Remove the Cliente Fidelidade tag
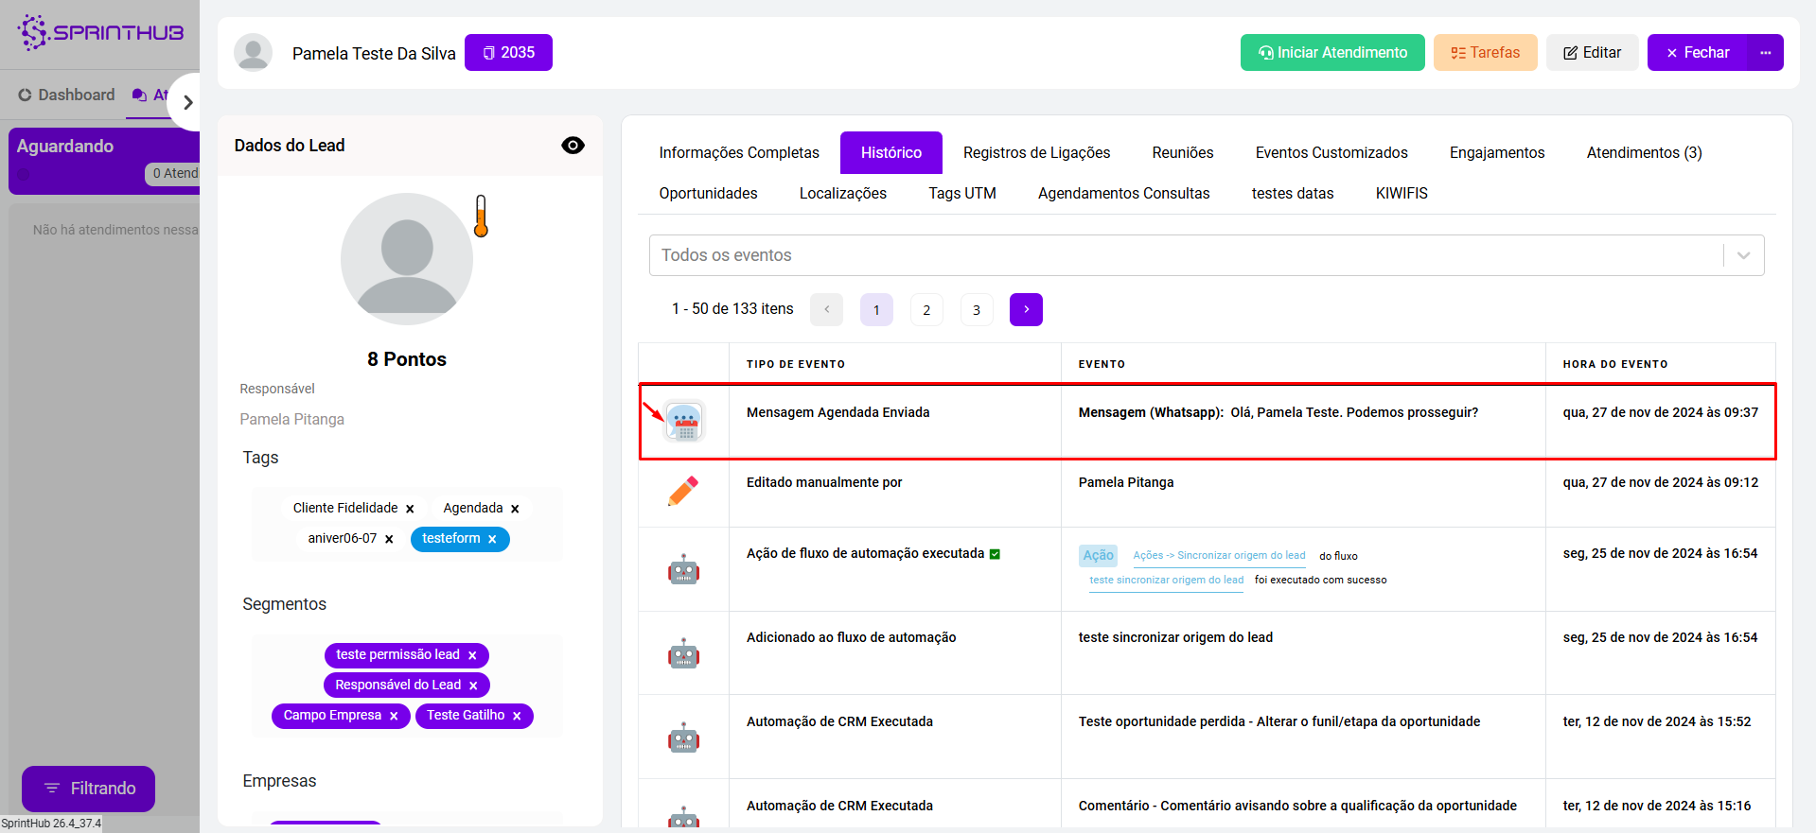Screen dimensions: 1816x833 [x=410, y=510]
